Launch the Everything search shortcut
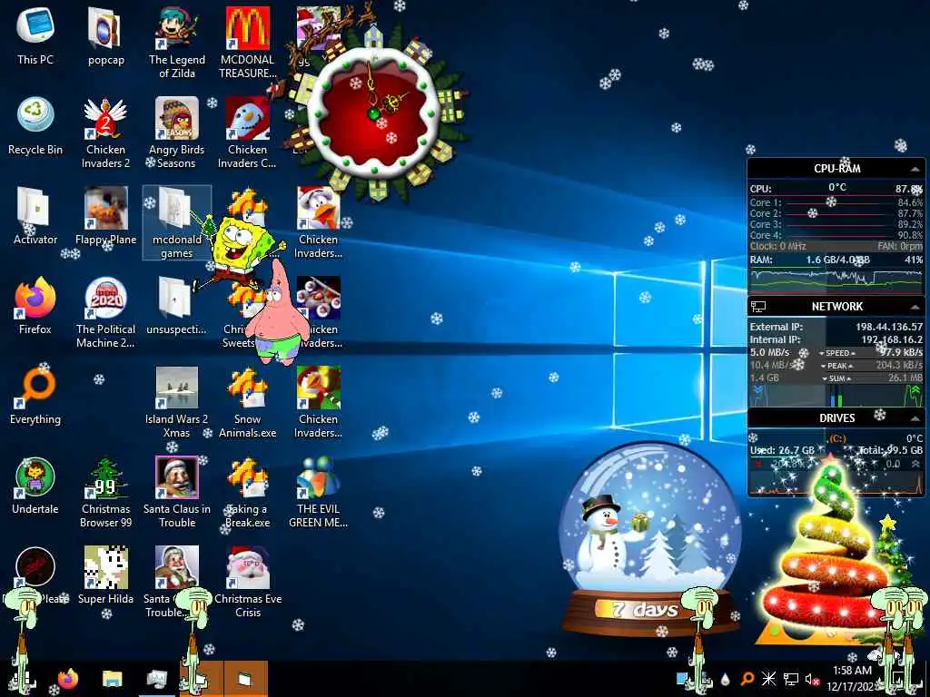930x697 pixels. pos(35,396)
